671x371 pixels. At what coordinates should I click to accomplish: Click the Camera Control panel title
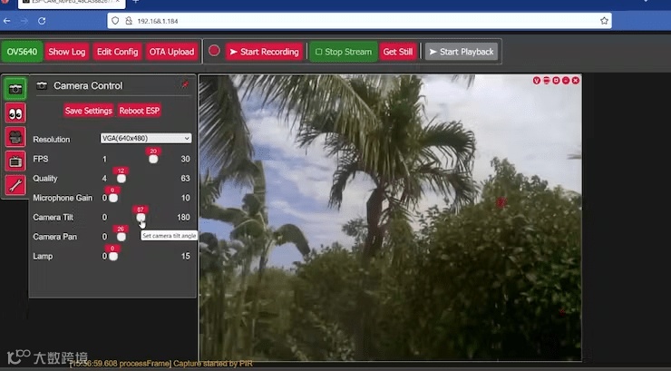pos(88,85)
